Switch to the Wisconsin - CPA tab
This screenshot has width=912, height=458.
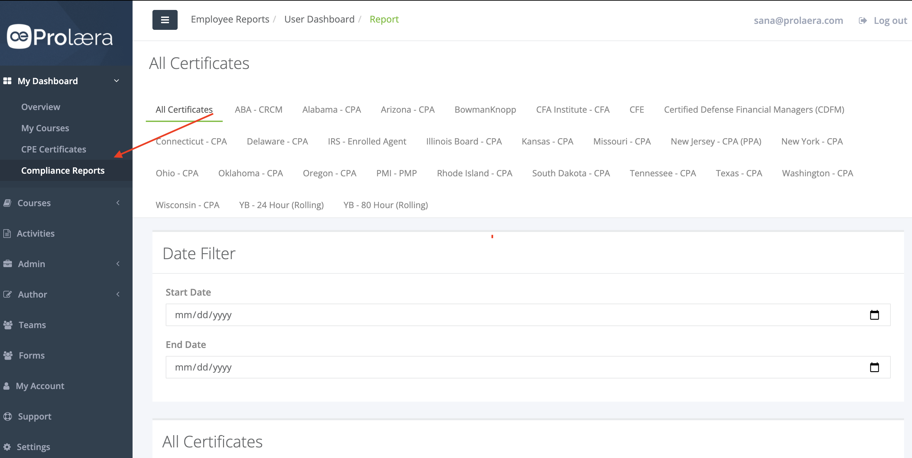(187, 205)
